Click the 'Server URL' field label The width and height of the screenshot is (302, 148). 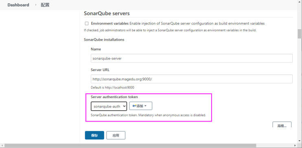pyautogui.click(x=100, y=70)
